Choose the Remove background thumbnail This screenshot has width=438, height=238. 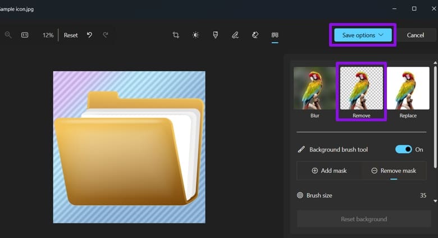362,88
